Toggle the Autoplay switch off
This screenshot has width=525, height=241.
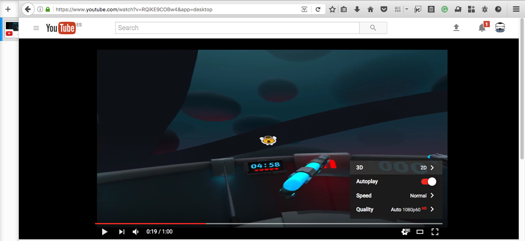coord(429,182)
